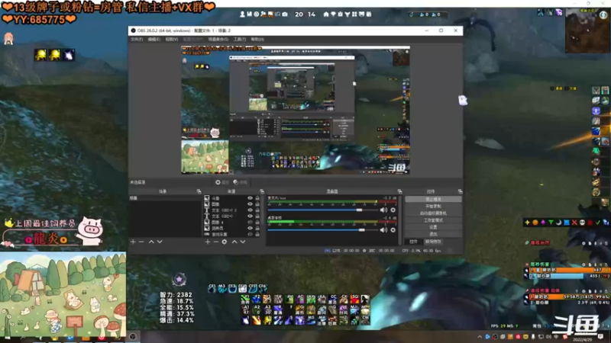The image size is (611, 343).
Task: Toggle the lock on the 图像 4 source
Action: point(257,222)
